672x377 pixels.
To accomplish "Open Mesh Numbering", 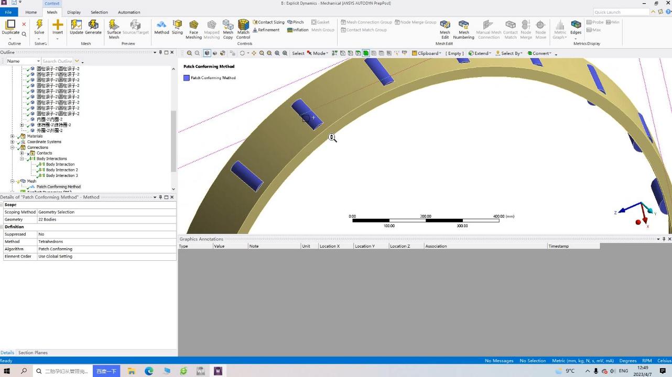I will 464,29.
